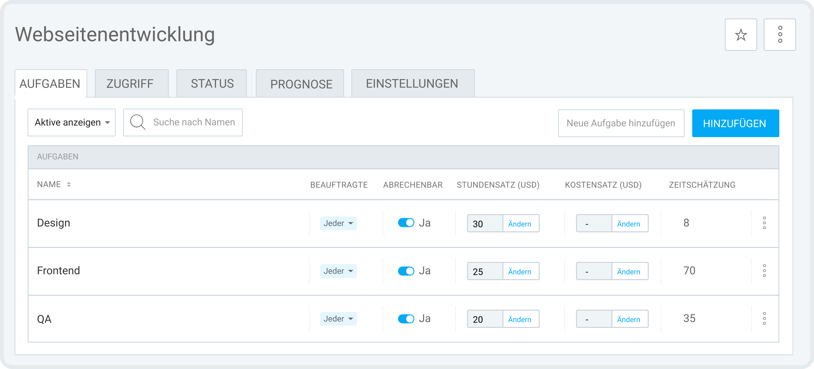This screenshot has width=814, height=369.
Task: Open the row options menu for Frontend
Action: point(765,271)
